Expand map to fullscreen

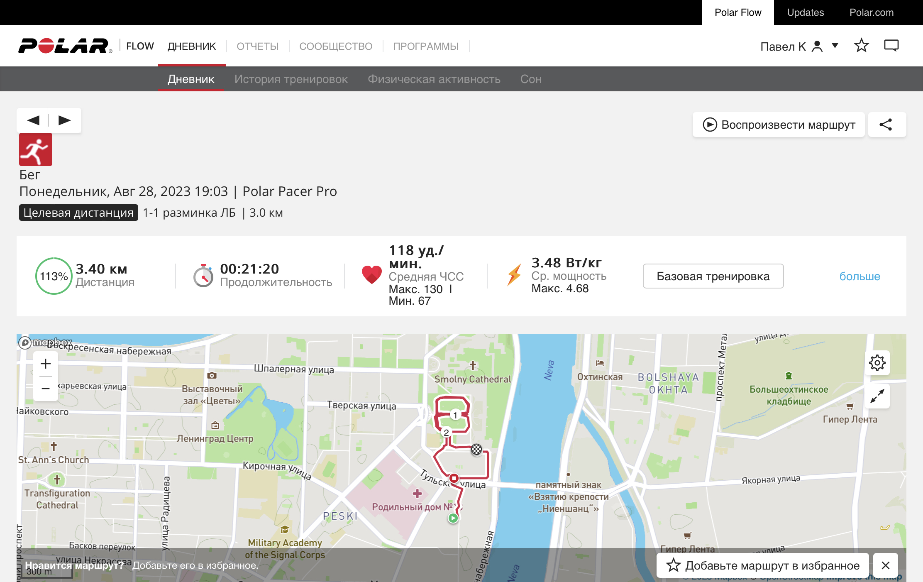877,396
